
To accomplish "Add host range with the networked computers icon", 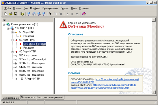I will click(34, 14).
